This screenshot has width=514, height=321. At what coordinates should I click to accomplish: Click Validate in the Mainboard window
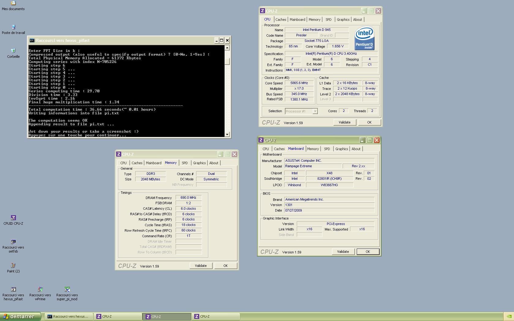343,252
